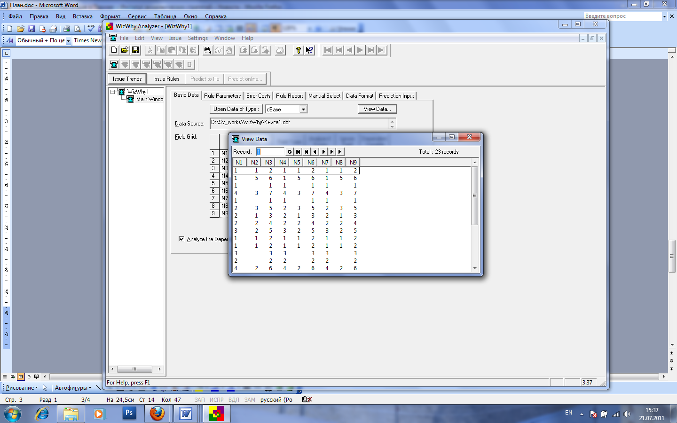Open Word's Файл menu
The image size is (677, 423).
pos(15,16)
